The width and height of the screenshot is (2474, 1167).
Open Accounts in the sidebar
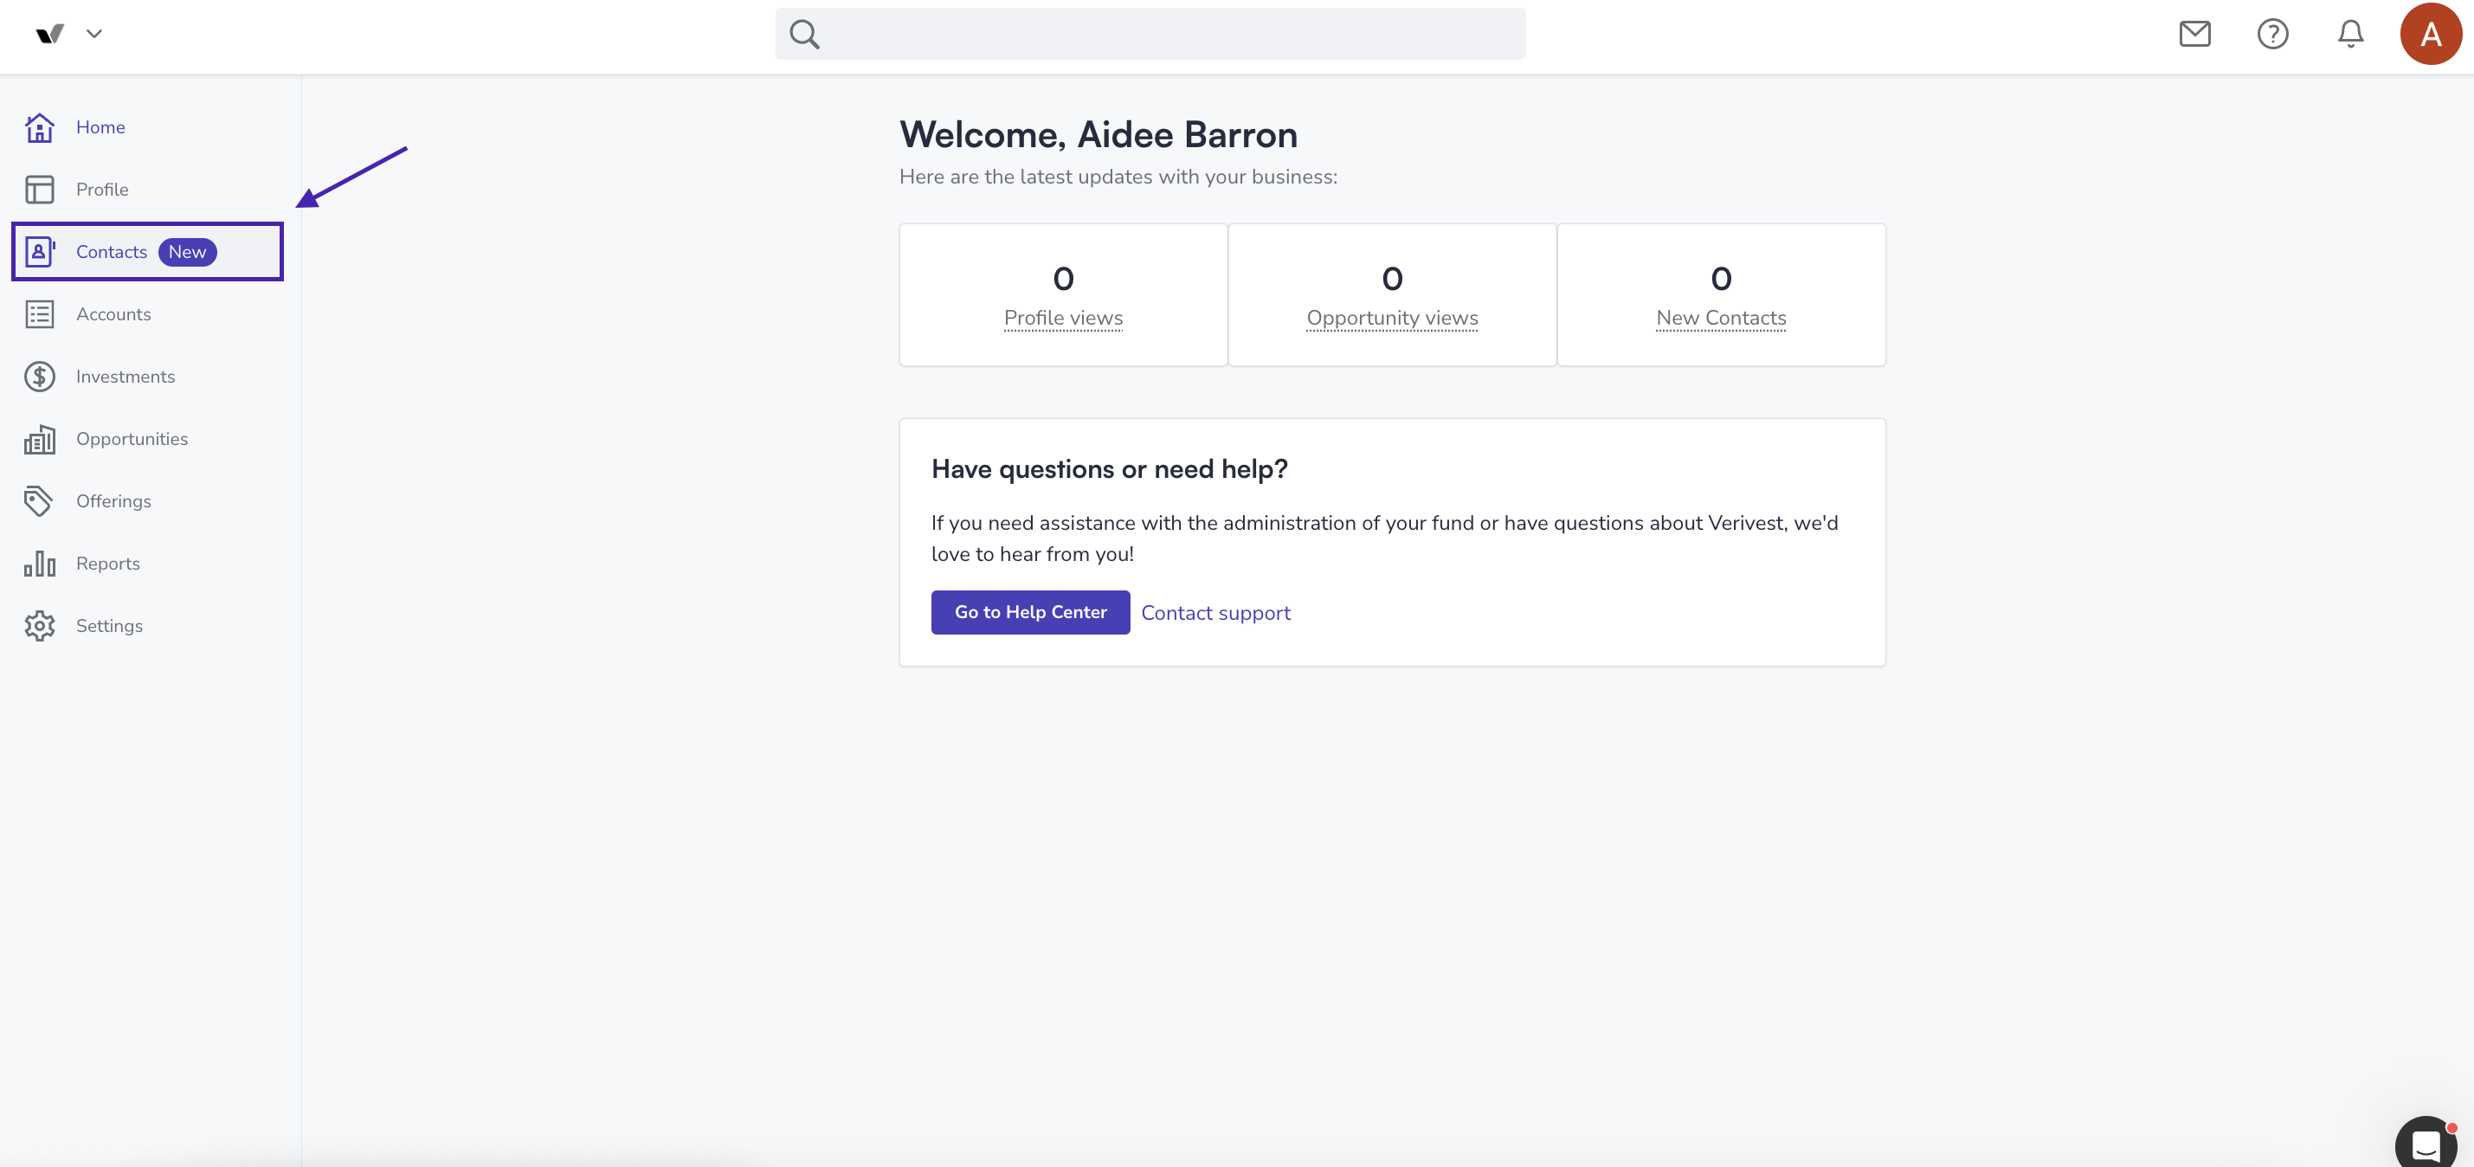113,314
